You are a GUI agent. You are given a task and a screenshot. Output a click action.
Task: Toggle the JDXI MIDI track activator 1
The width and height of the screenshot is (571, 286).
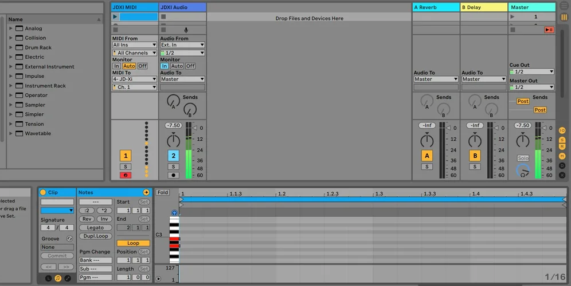pos(126,156)
